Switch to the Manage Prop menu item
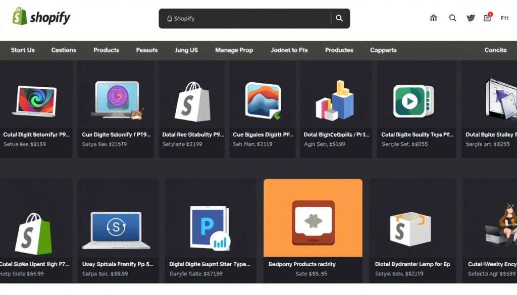The image size is (517, 295). click(234, 50)
